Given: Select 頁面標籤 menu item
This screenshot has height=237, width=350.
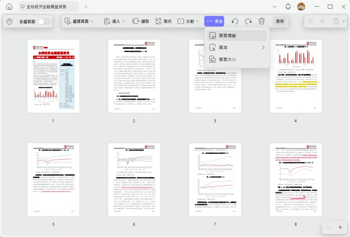Looking at the screenshot, I should tap(237, 35).
